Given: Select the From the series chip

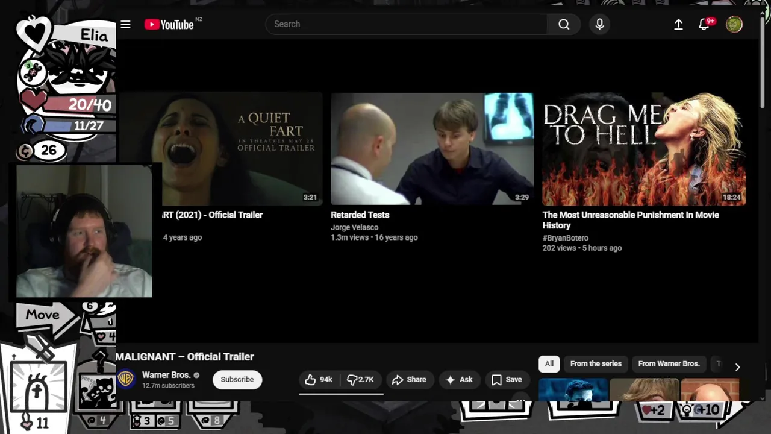Looking at the screenshot, I should click(x=596, y=363).
